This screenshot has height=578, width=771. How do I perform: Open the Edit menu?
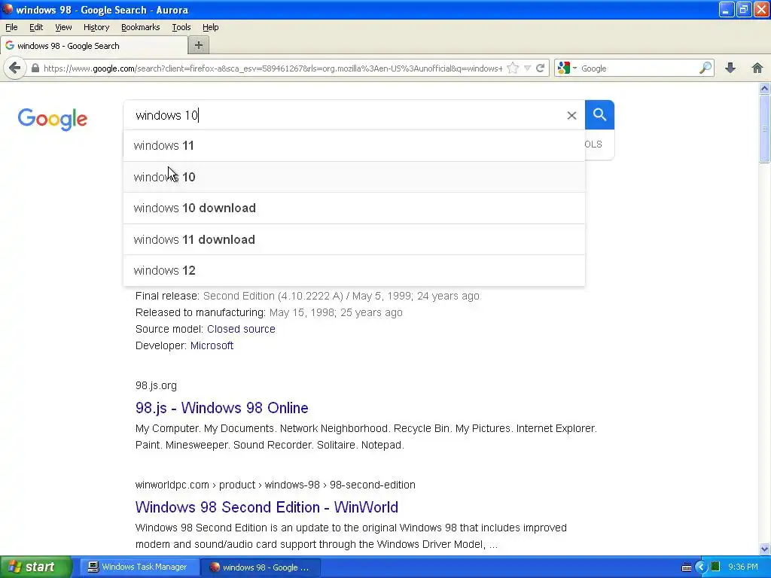(36, 28)
